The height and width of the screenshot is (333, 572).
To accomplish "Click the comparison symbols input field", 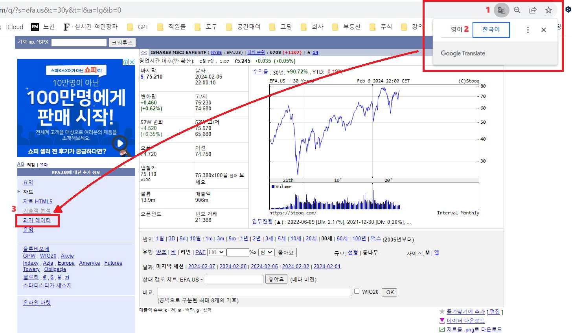I will [254, 292].
